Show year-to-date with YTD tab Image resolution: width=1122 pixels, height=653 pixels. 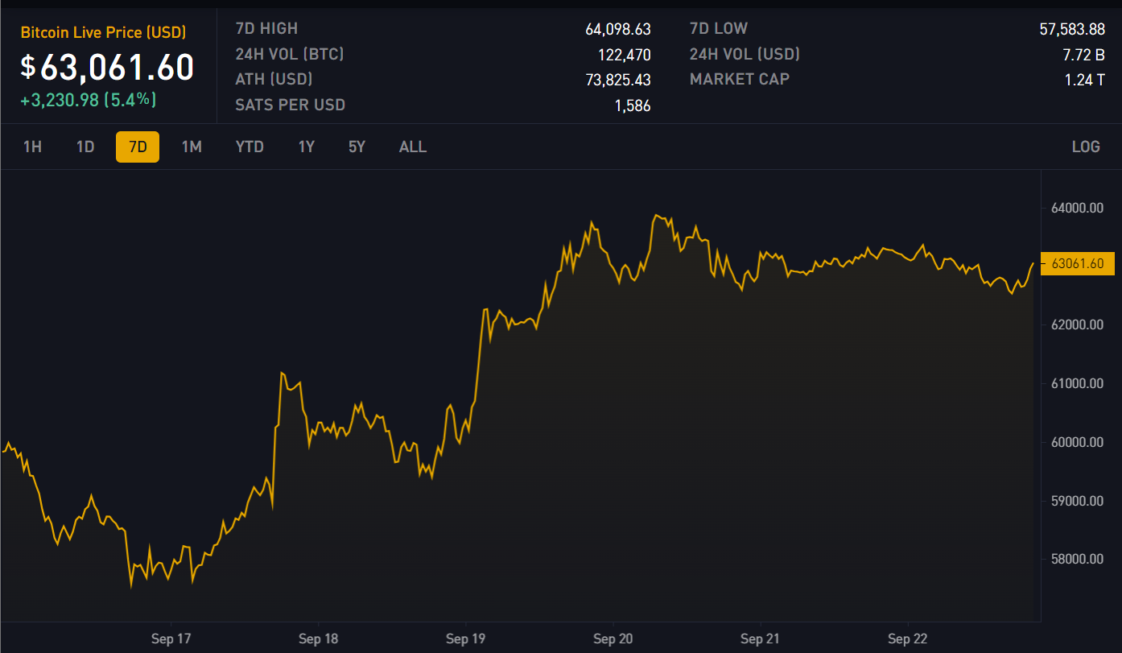(250, 147)
